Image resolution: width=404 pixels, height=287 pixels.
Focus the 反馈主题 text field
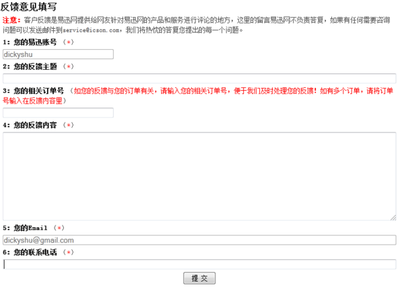click(199, 79)
